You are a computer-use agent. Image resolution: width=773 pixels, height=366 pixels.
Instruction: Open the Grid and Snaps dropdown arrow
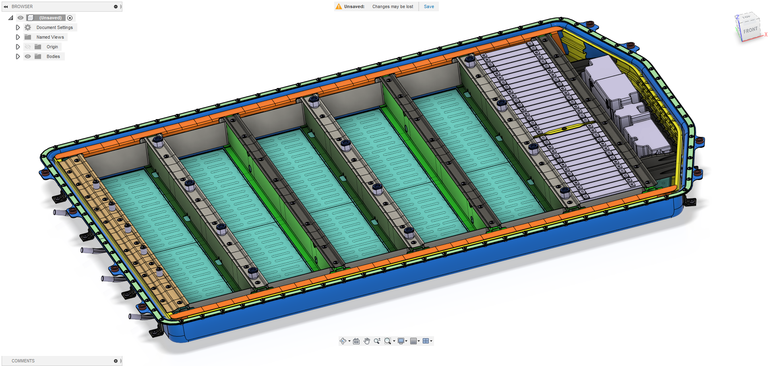419,341
